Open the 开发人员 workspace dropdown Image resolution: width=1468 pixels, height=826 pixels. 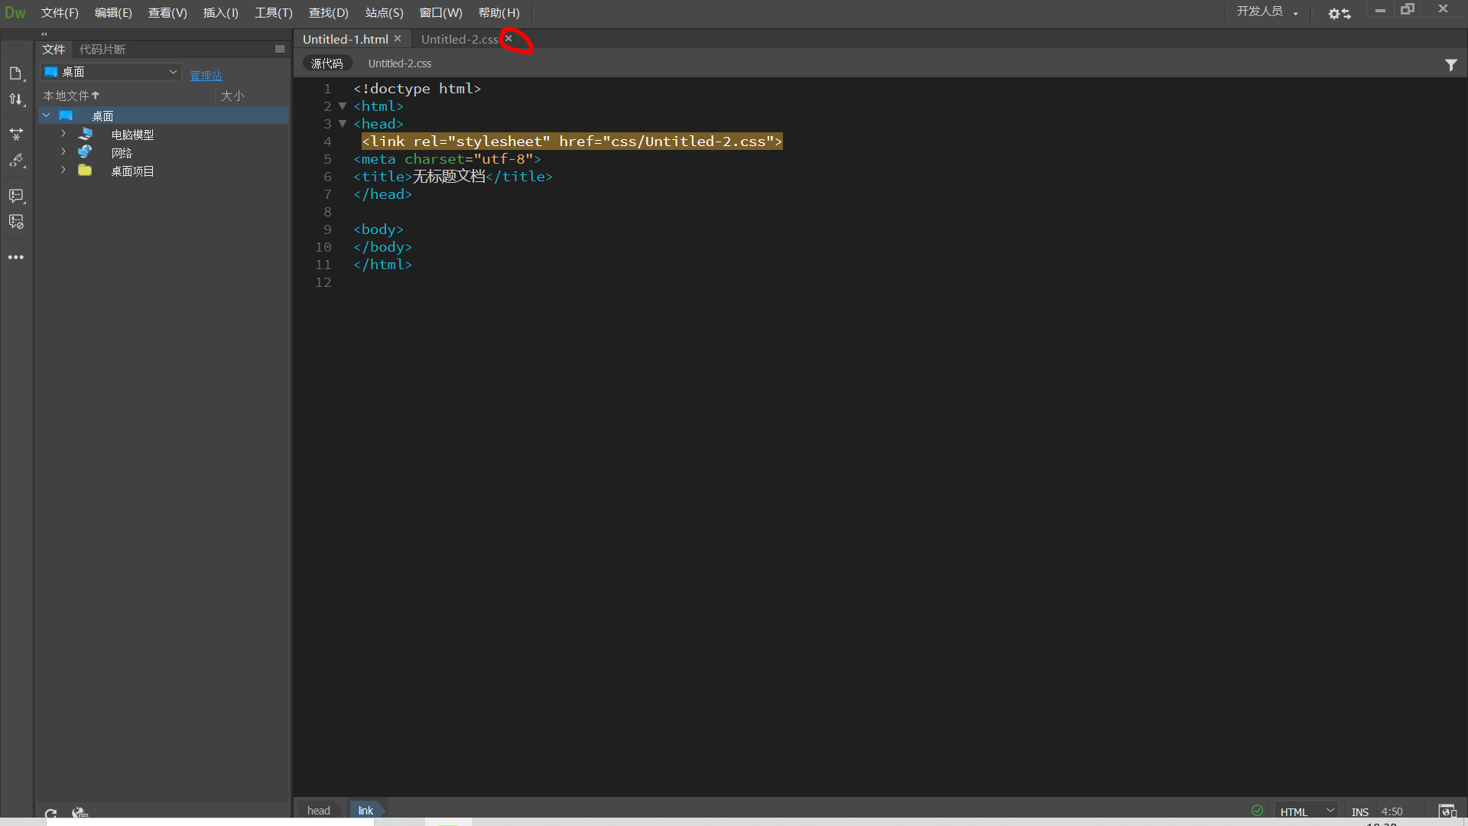(1267, 11)
